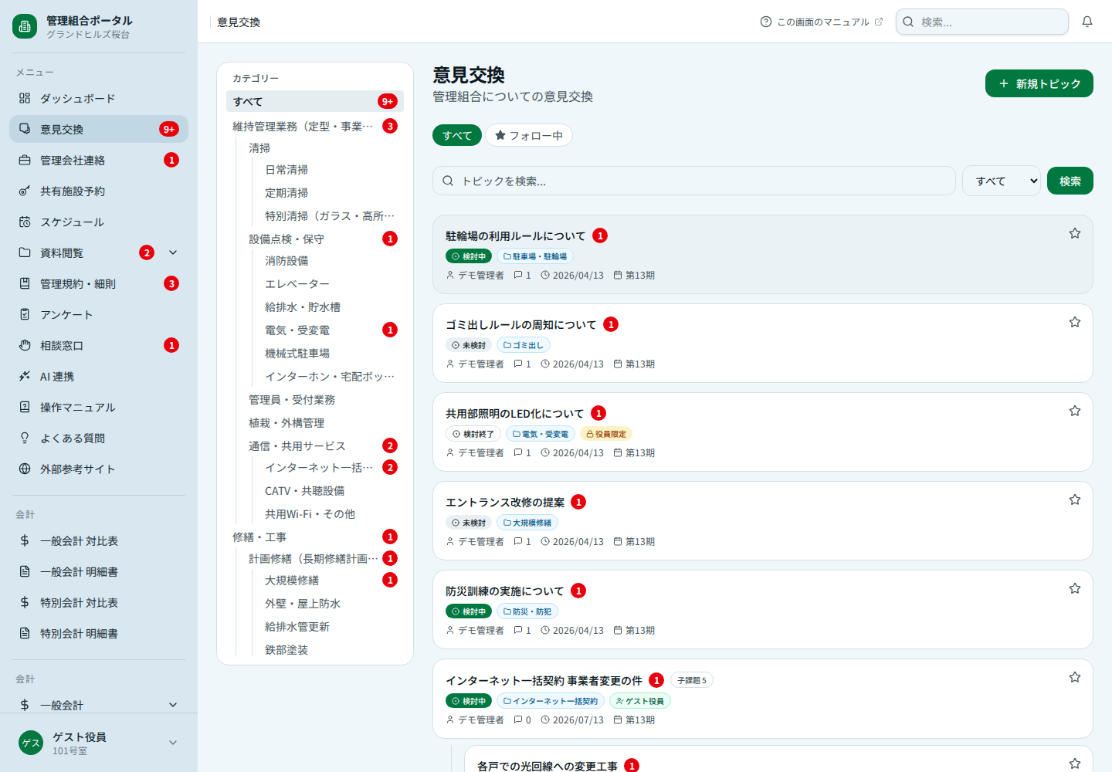1112x772 pixels.
Task: Switch to the すべて filter tab
Action: pos(457,135)
